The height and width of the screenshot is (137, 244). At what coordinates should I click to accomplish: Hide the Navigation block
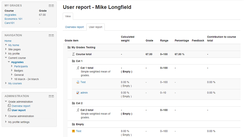coord(50,36)
